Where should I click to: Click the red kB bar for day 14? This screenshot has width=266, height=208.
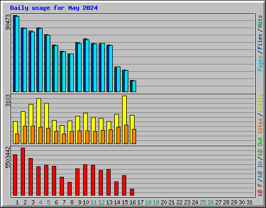tap(116, 189)
